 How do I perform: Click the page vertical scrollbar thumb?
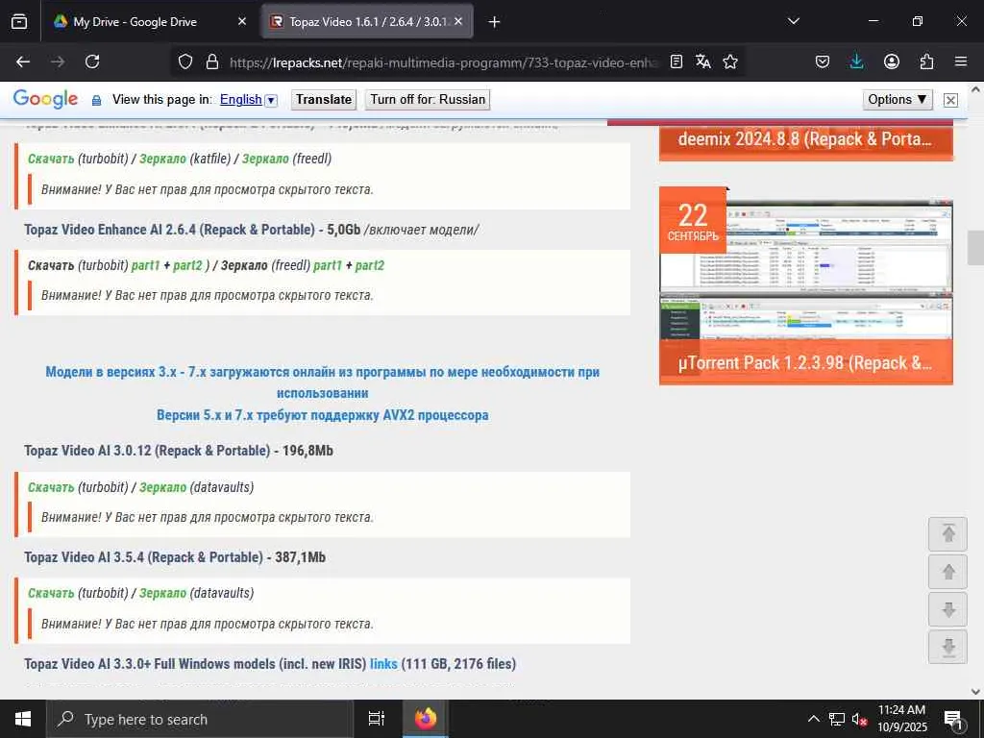click(975, 248)
